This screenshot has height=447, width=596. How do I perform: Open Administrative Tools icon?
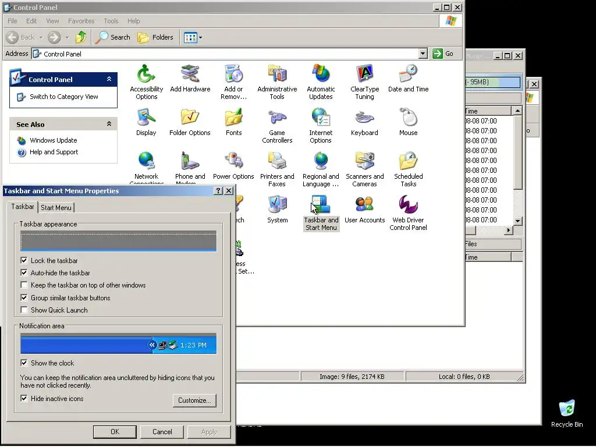coord(277,81)
